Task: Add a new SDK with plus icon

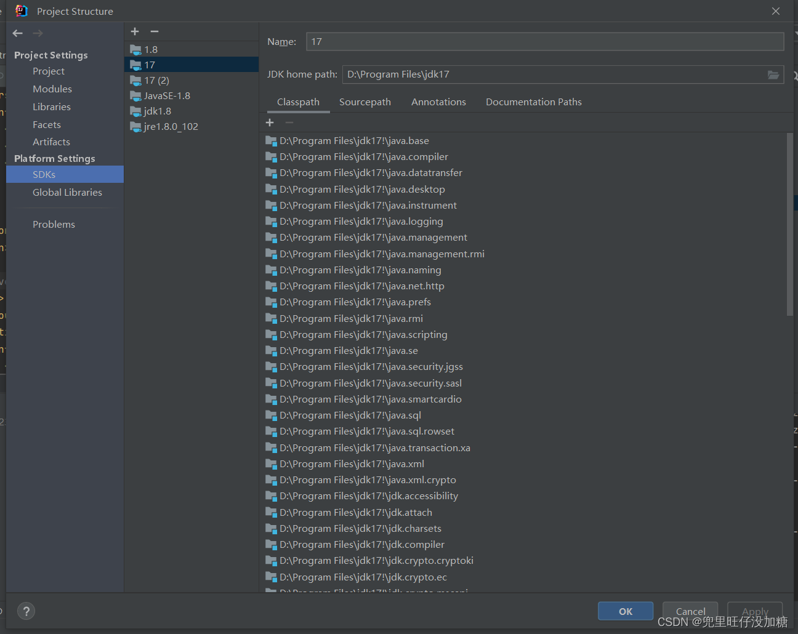Action: pos(135,31)
